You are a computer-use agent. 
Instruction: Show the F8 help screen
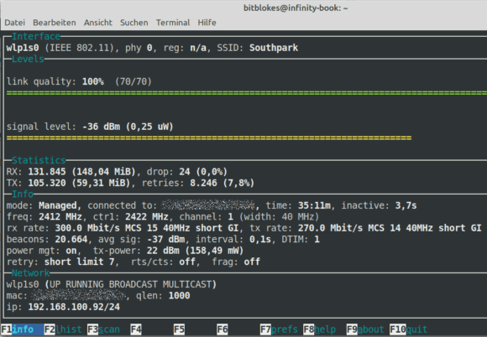(x=319, y=329)
